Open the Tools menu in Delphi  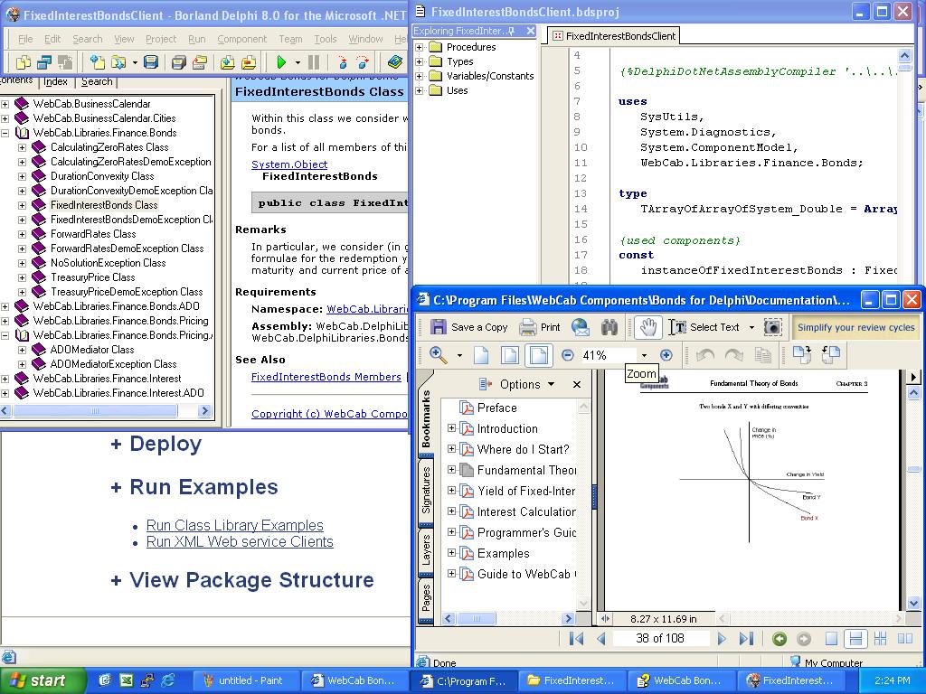pos(325,39)
